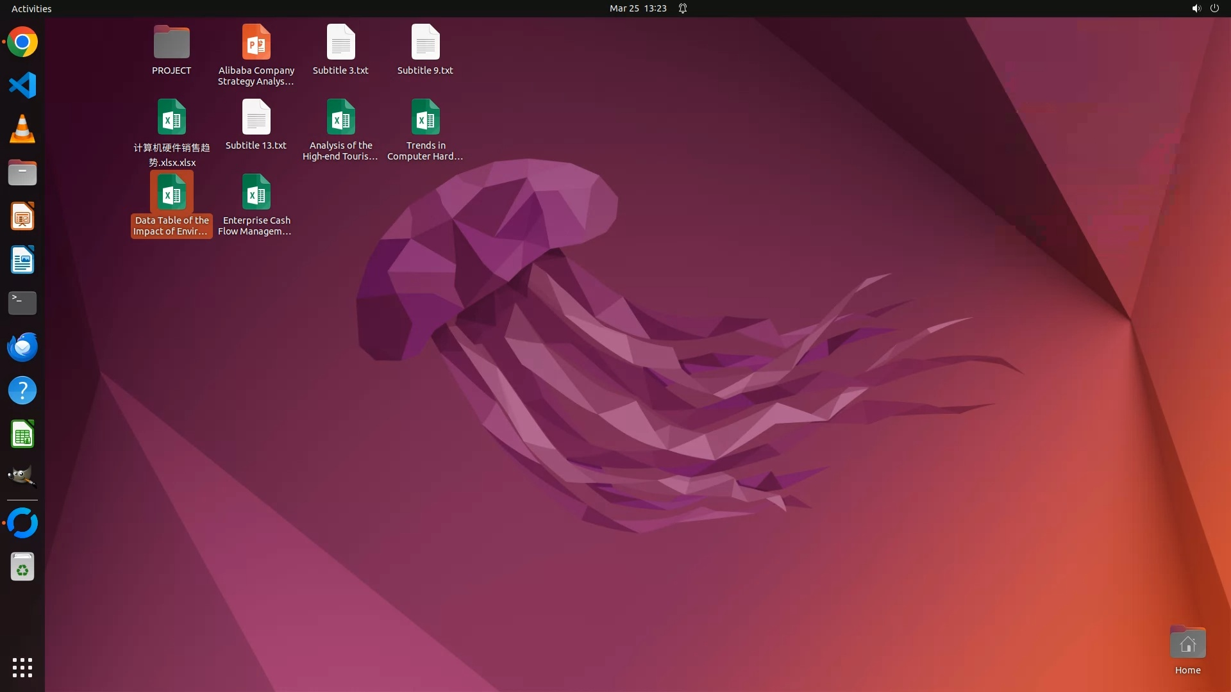Click the Activities button

pos(31,8)
